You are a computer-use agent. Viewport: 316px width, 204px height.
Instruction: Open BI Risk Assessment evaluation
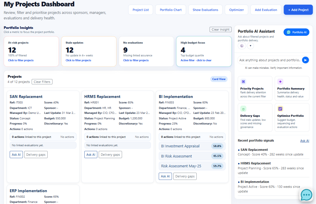tap(192, 156)
